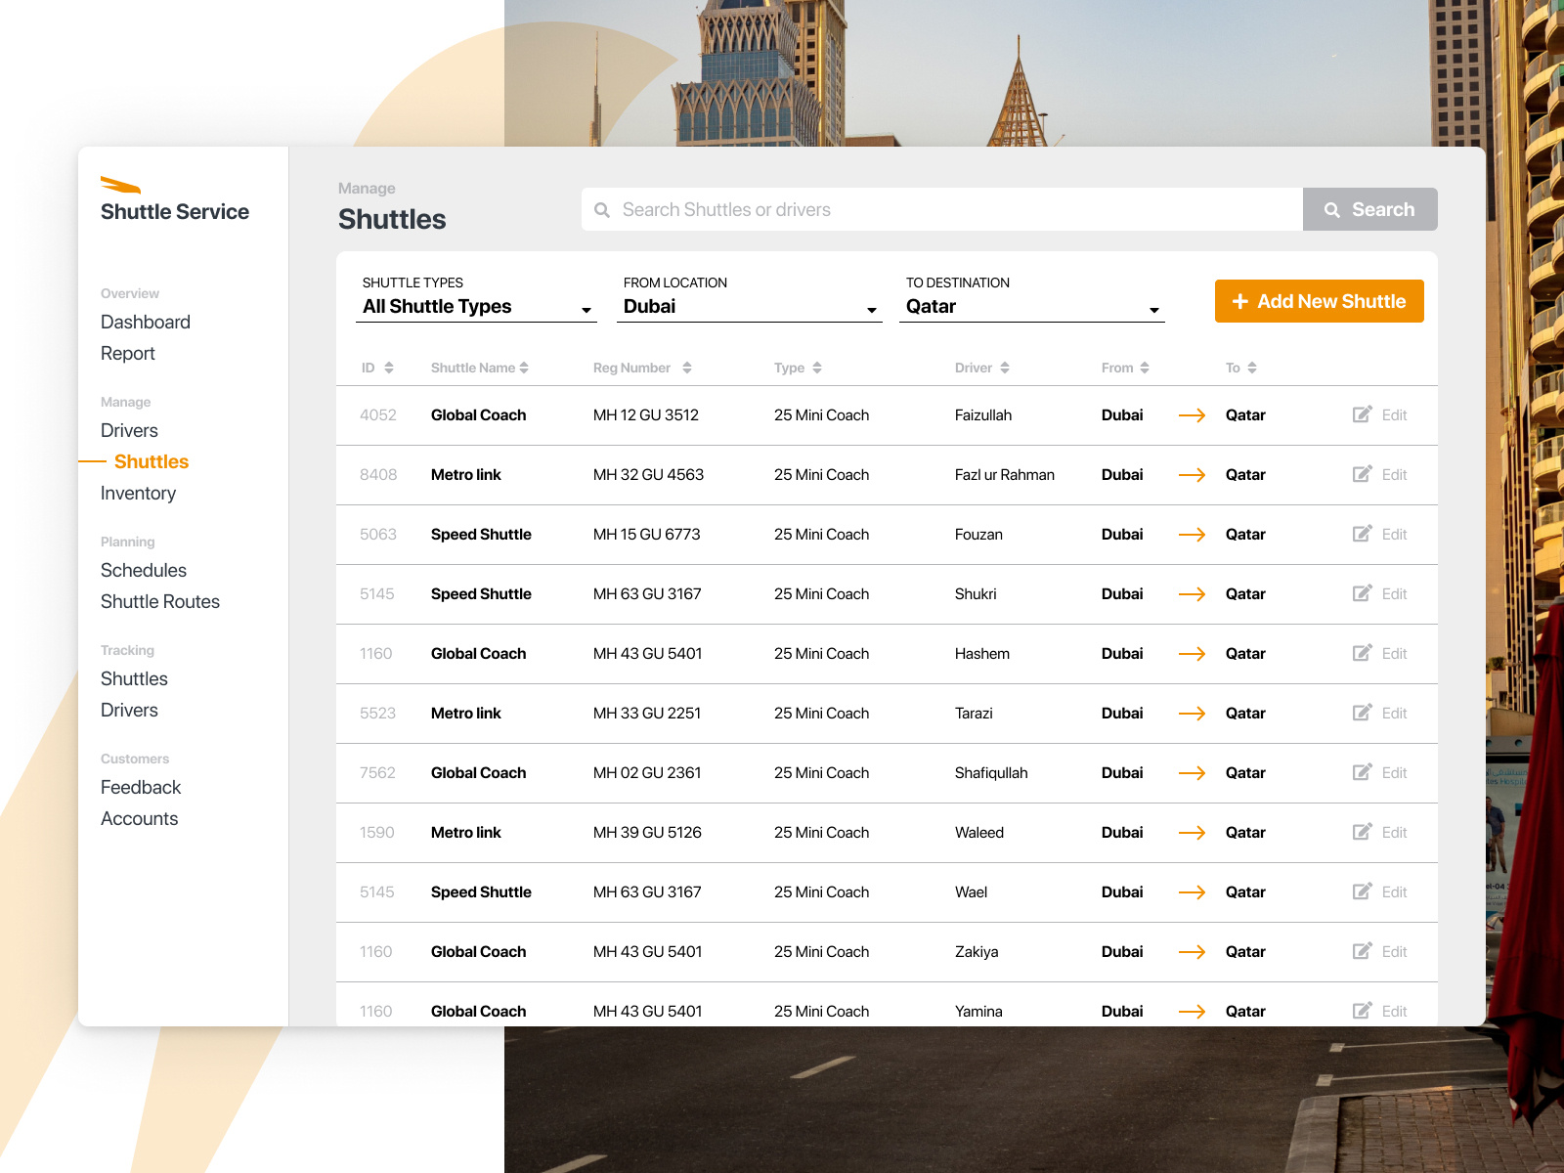
Task: Expand the From Location dropdown showing Dubai
Action: 749,306
